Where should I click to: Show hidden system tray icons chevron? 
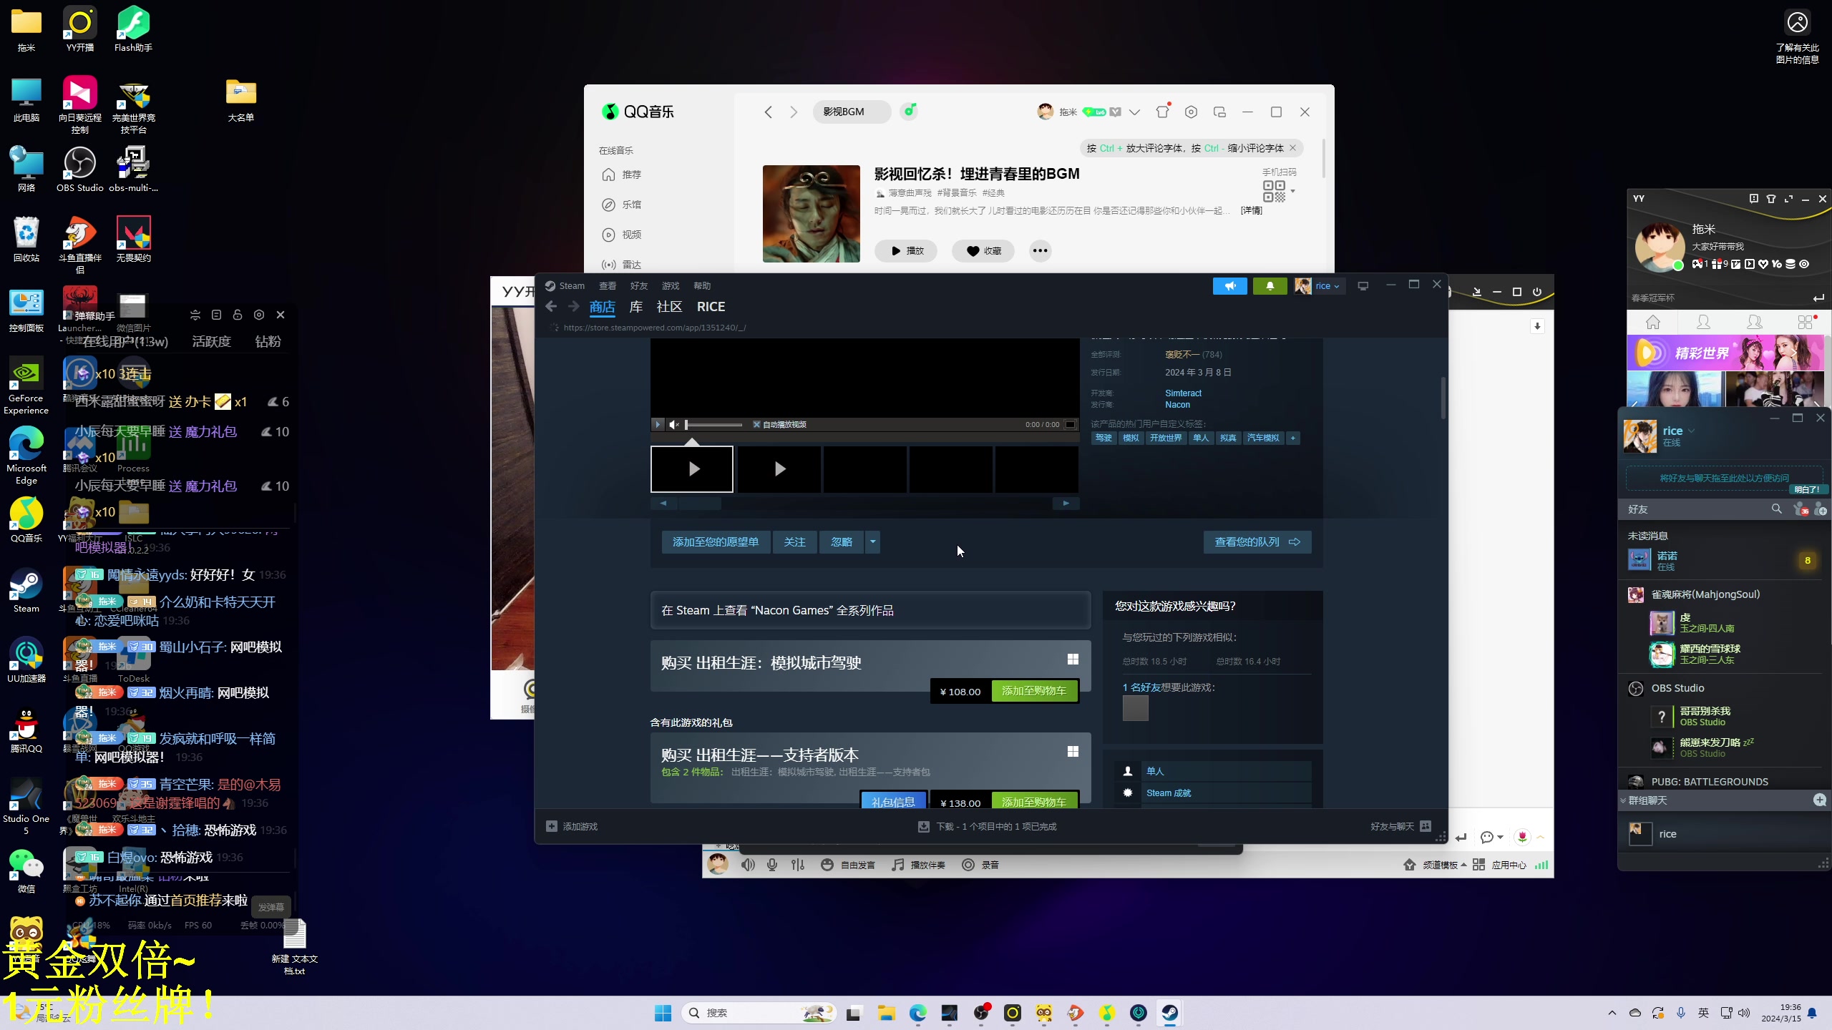pyautogui.click(x=1612, y=1013)
